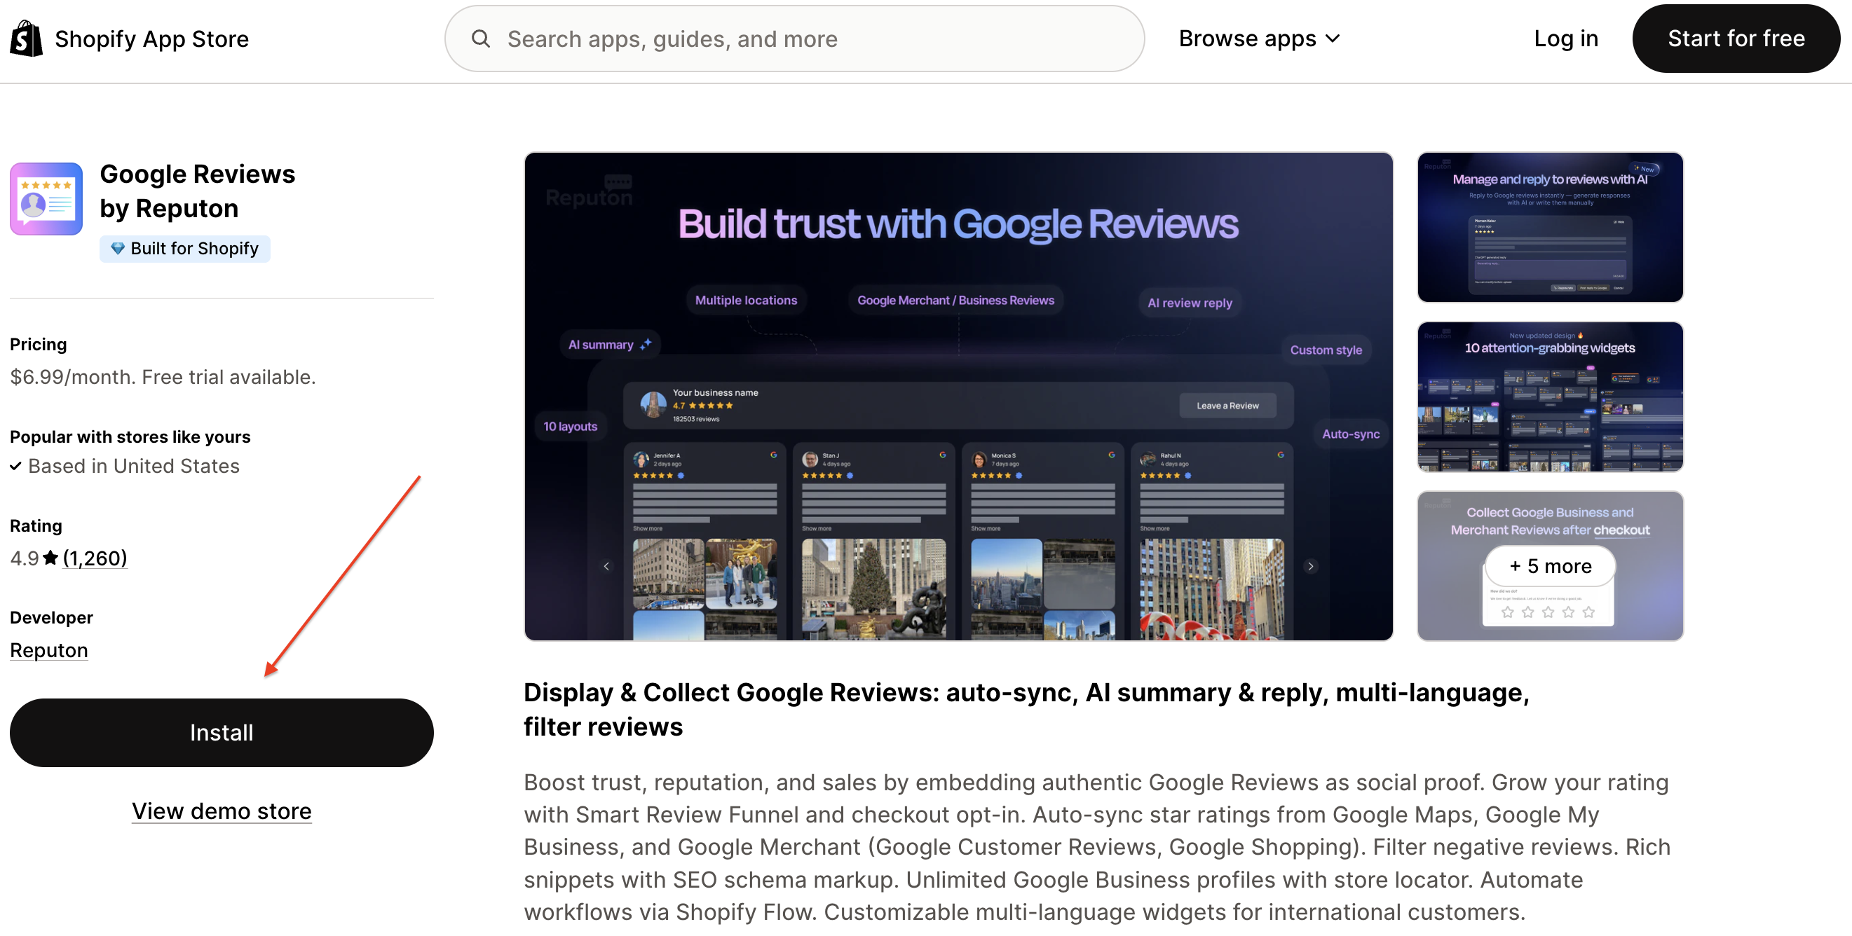The width and height of the screenshot is (1852, 936).
Task: Click the Multiple locations tag in the hero image
Action: pyautogui.click(x=746, y=301)
